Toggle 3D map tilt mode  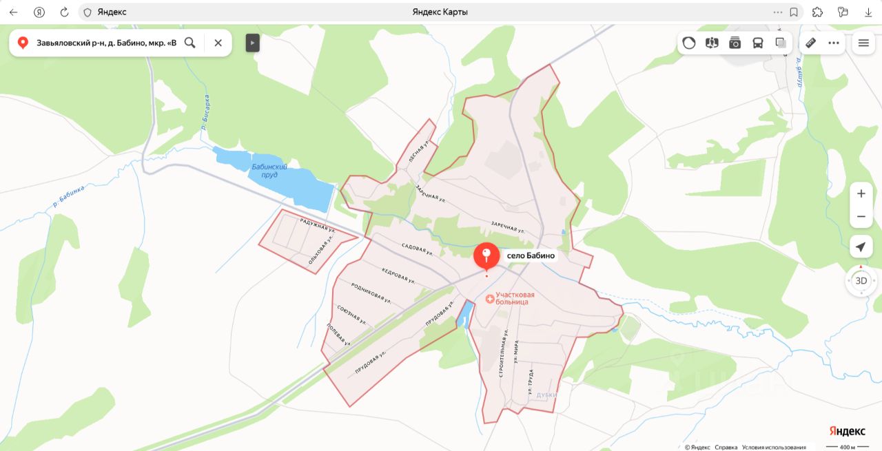tap(861, 281)
